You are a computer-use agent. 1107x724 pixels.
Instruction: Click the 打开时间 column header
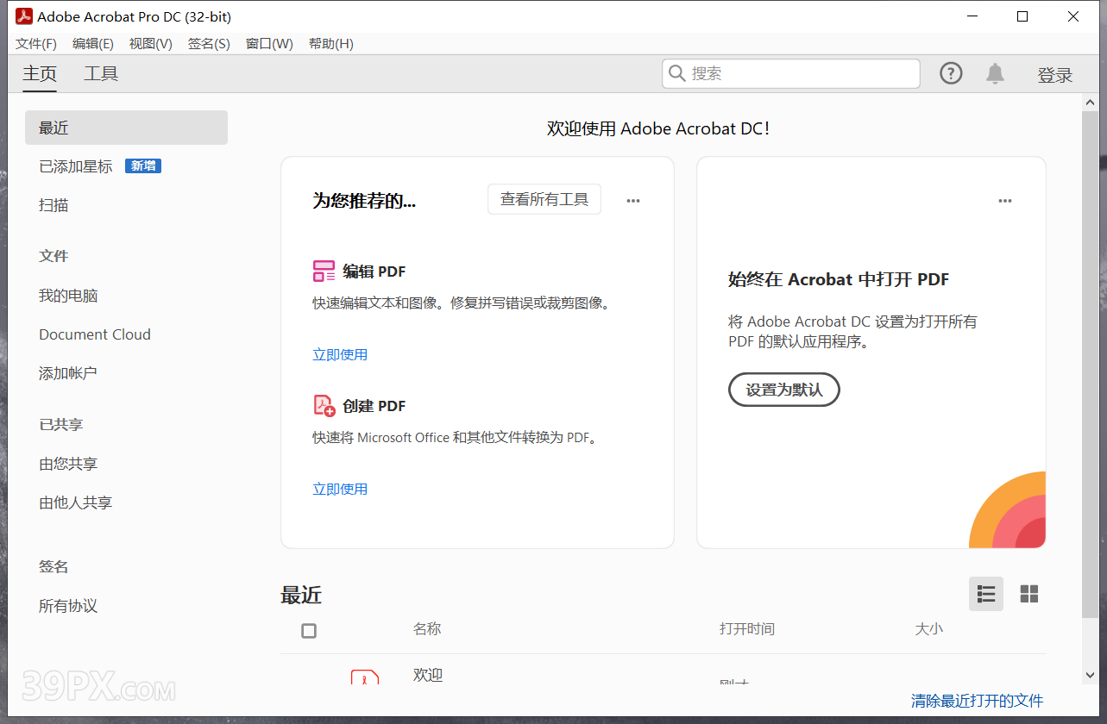(x=747, y=629)
